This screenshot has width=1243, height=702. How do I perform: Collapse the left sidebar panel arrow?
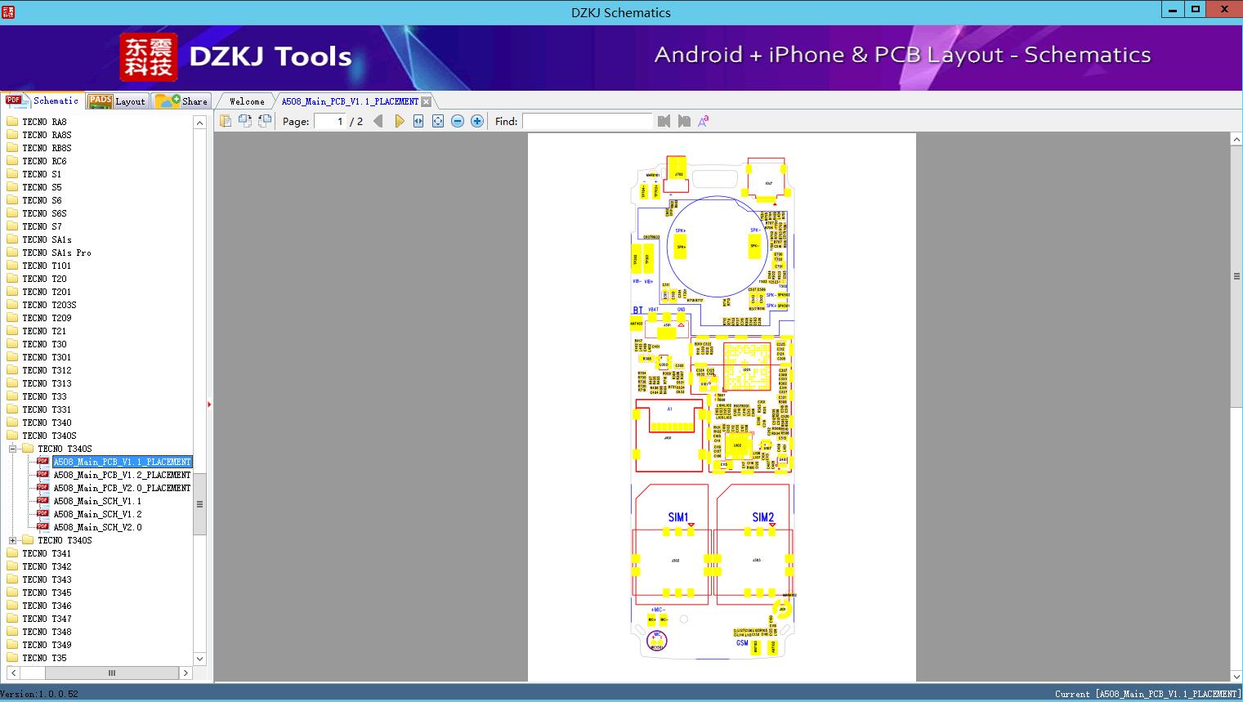[209, 404]
